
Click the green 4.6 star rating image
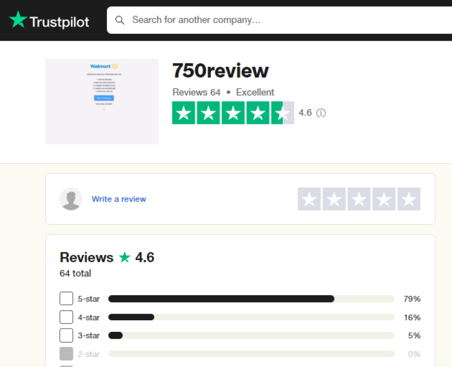coord(233,113)
